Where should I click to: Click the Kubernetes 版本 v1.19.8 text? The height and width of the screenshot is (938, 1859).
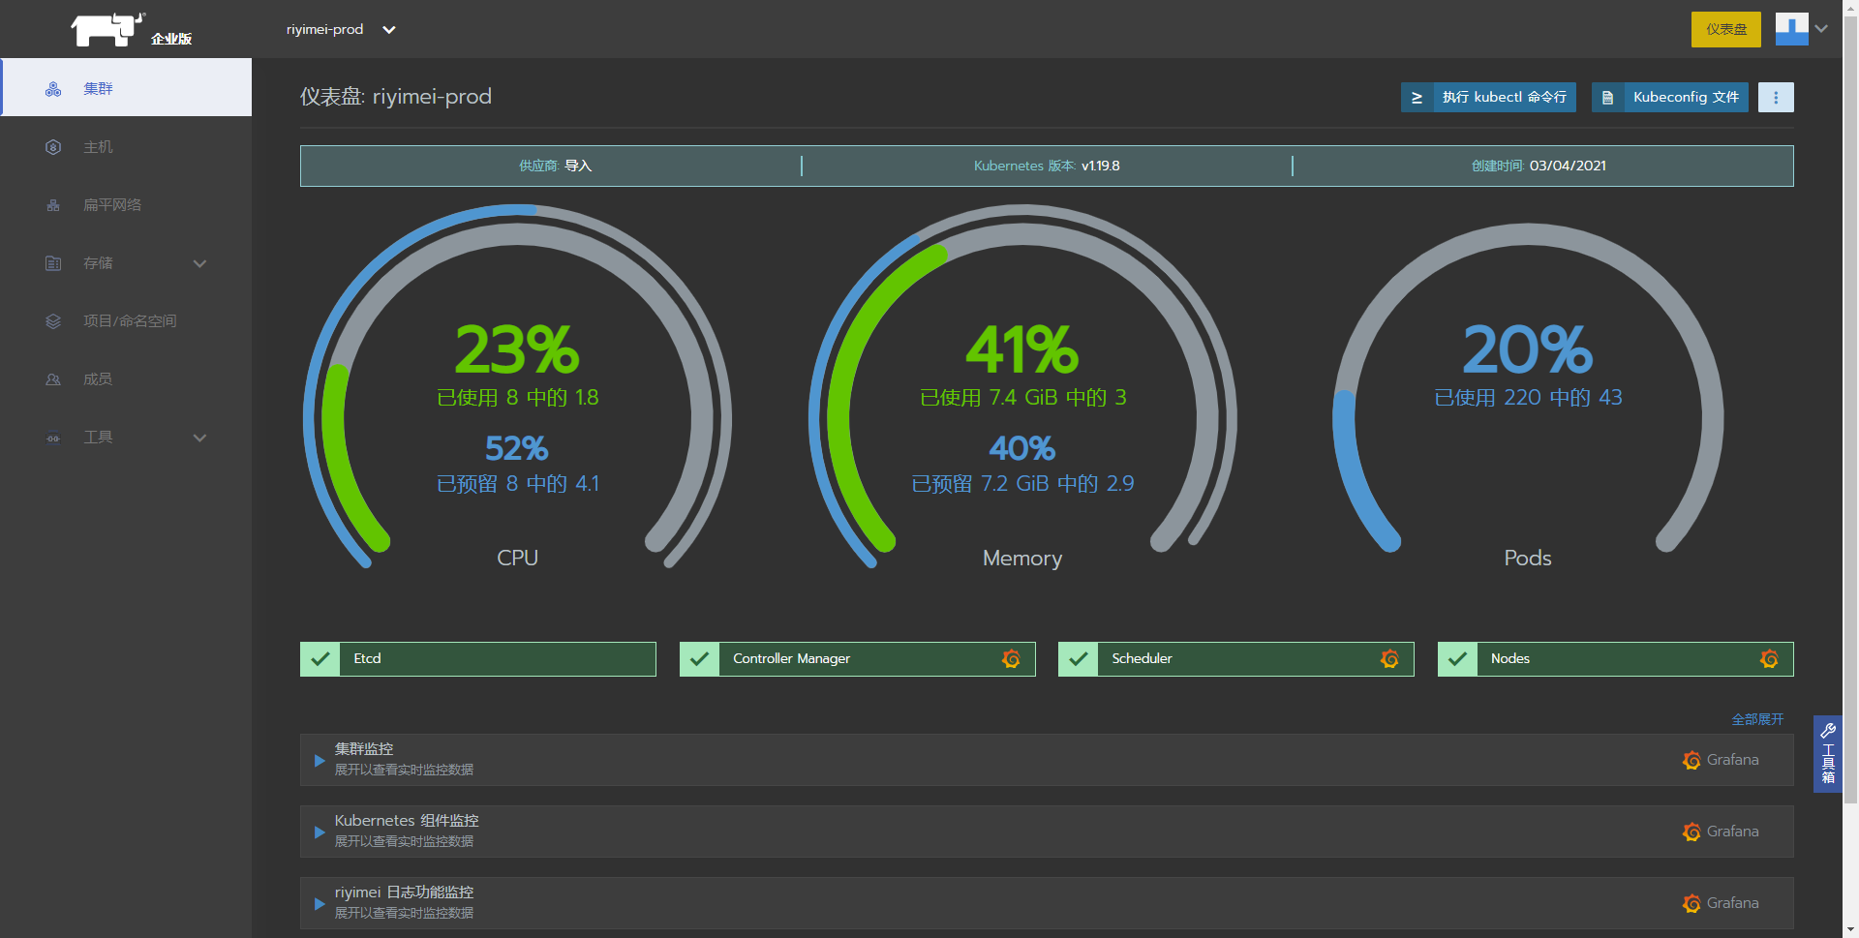(x=1047, y=166)
